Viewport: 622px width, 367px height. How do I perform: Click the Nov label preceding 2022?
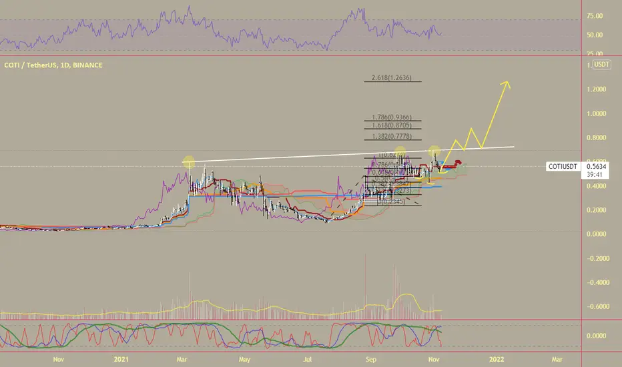point(434,359)
